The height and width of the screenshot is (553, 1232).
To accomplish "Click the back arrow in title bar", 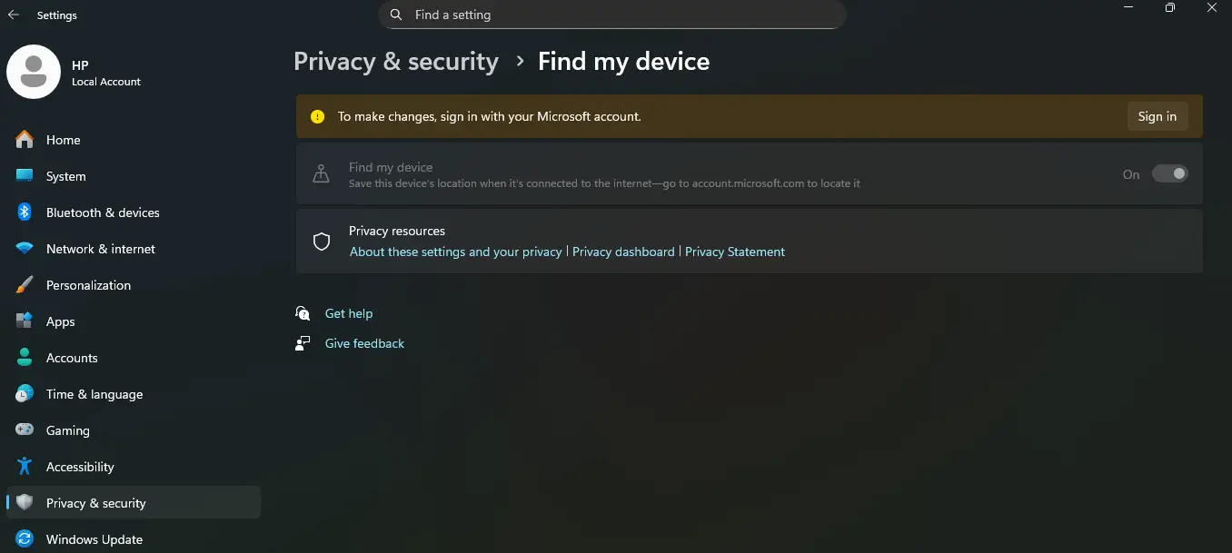I will click(x=14, y=15).
